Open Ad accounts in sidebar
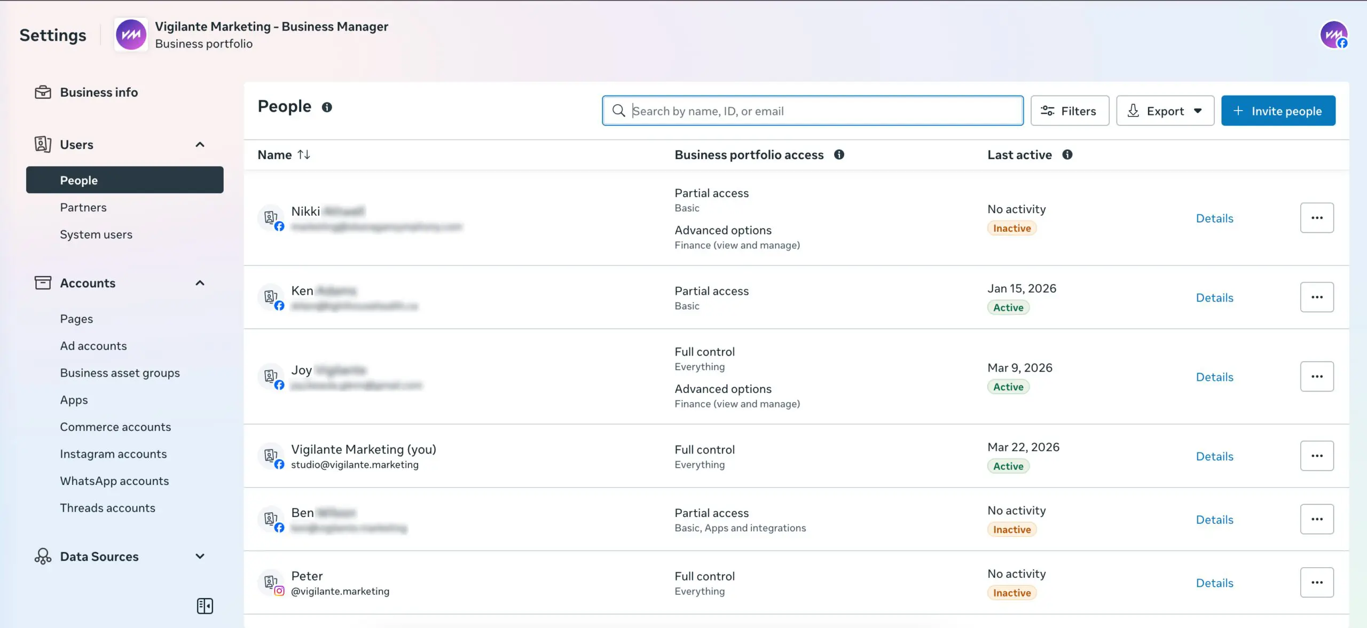The image size is (1367, 628). point(93,346)
